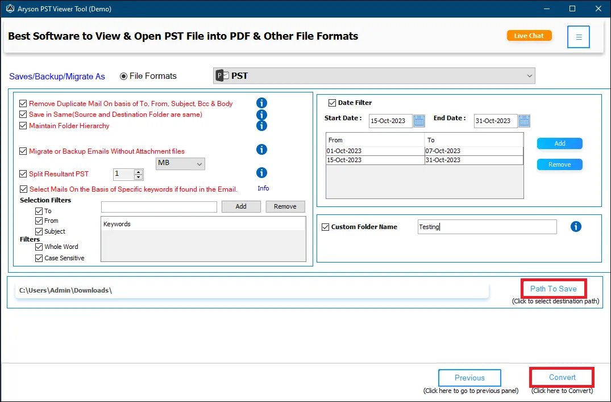The height and width of the screenshot is (402, 611).
Task: Select the File Formats radio button
Action: coord(123,76)
